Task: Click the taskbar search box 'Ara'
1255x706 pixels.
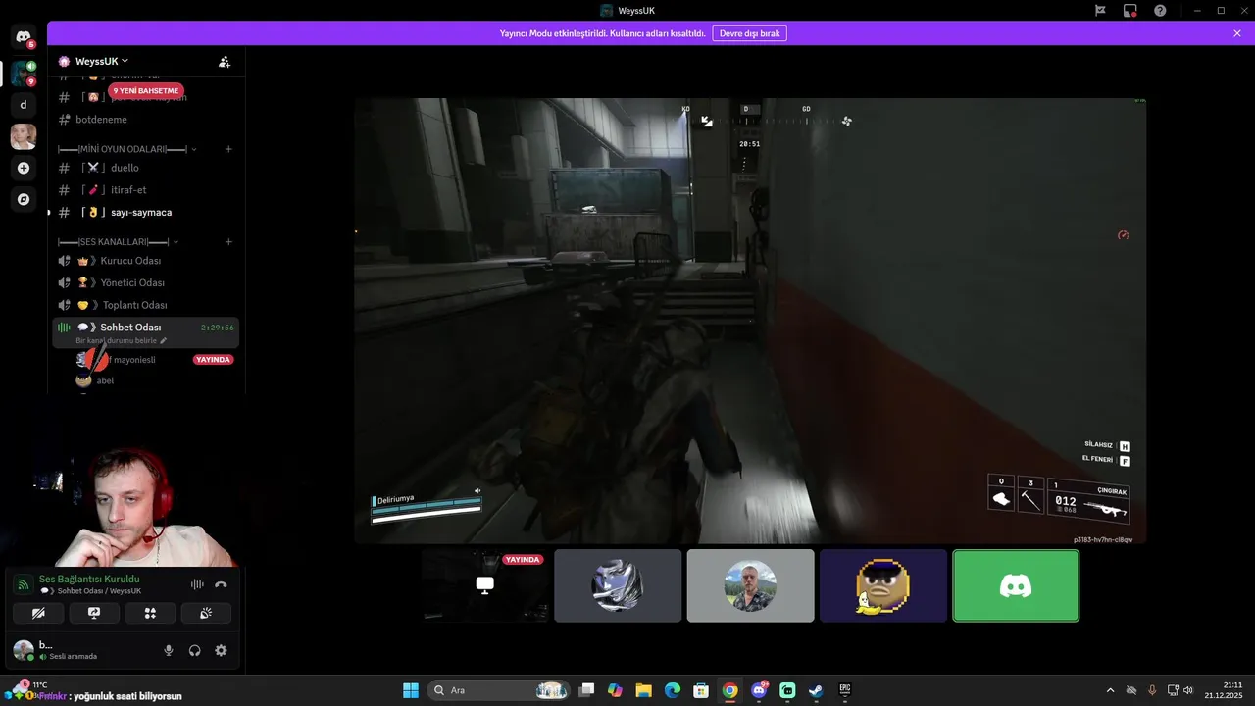Action: click(499, 690)
